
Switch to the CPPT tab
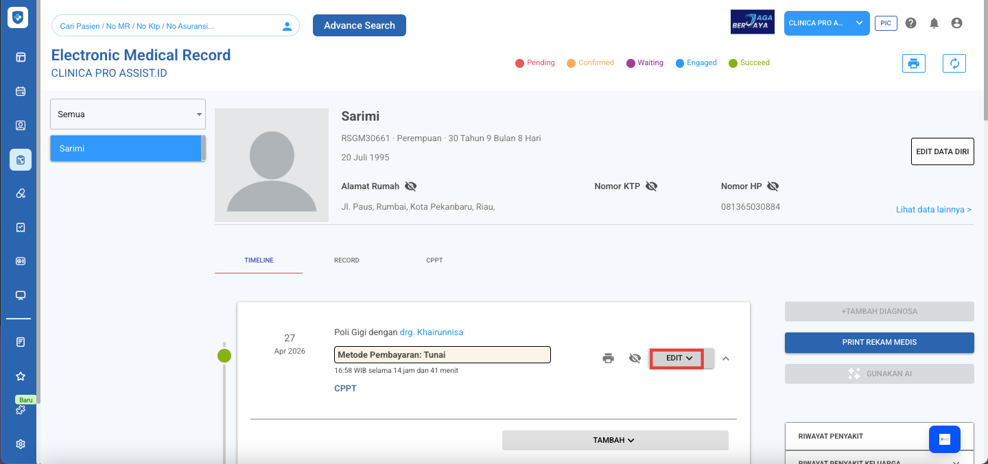pos(434,260)
